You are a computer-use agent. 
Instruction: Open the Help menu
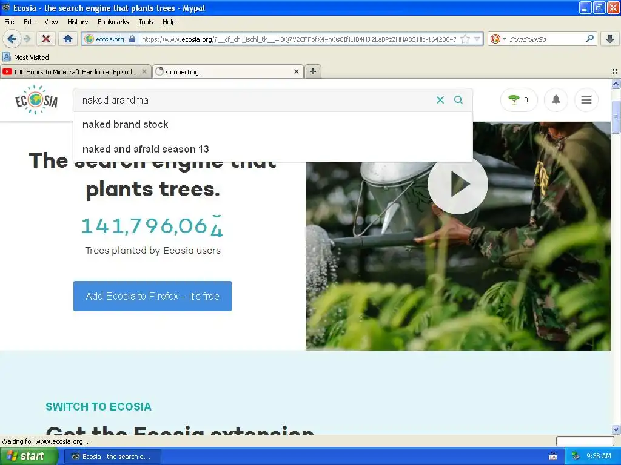point(169,22)
